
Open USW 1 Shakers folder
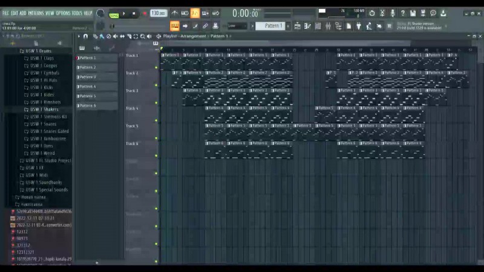pos(41,109)
